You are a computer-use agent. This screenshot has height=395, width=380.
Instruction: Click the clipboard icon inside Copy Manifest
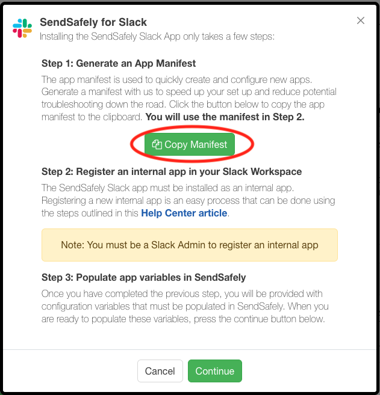157,145
